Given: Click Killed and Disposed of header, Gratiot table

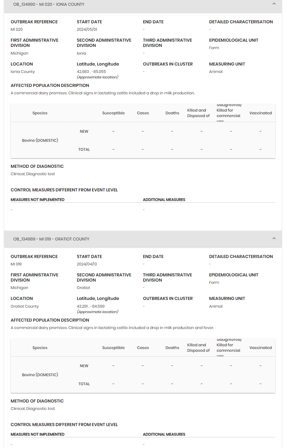Looking at the screenshot, I should (x=198, y=348).
